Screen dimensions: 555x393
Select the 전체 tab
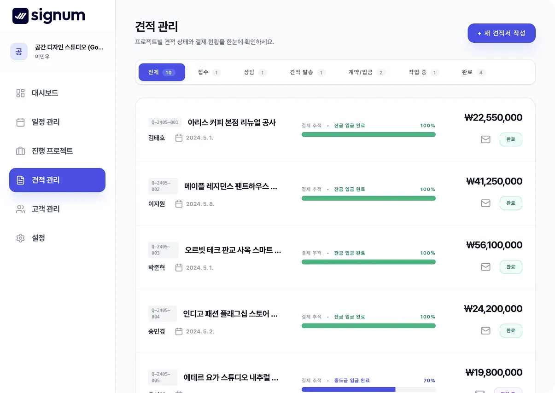click(162, 72)
